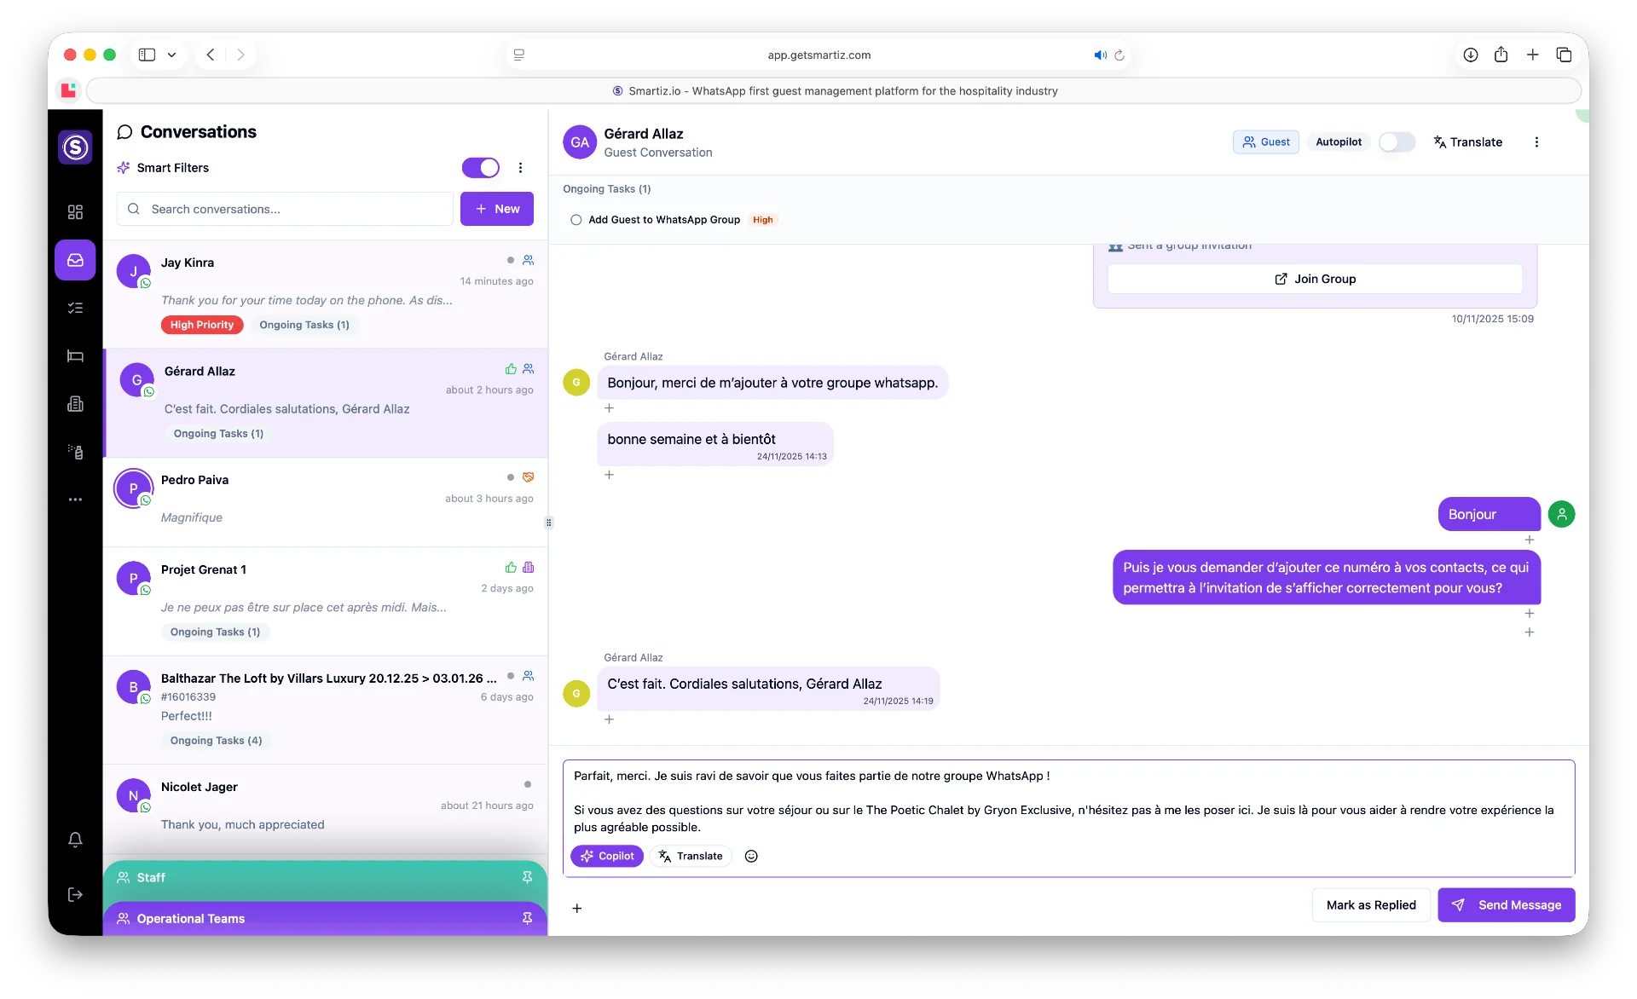Click into the message composer text

click(1067, 801)
